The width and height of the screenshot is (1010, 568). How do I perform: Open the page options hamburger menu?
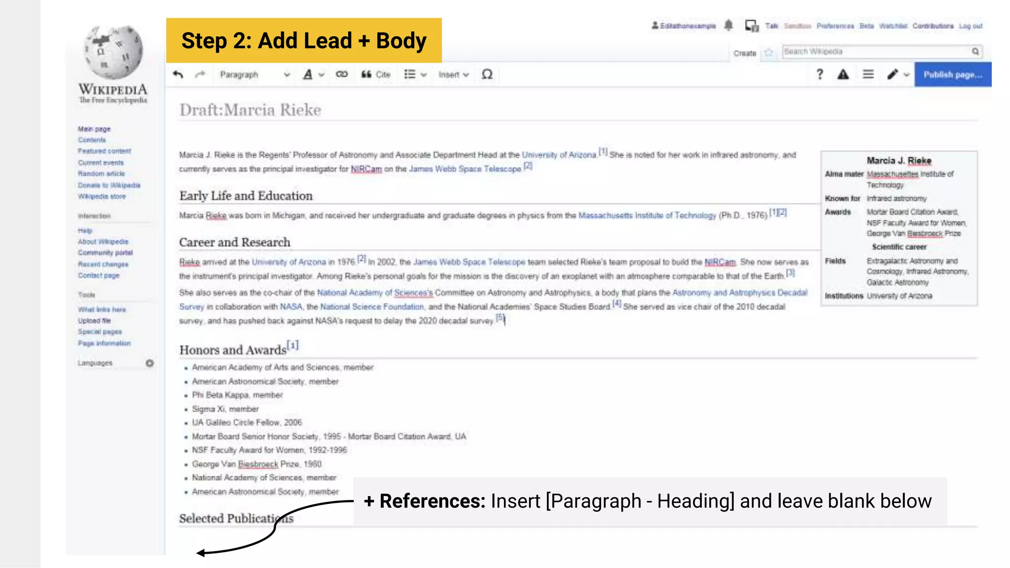pyautogui.click(x=868, y=74)
